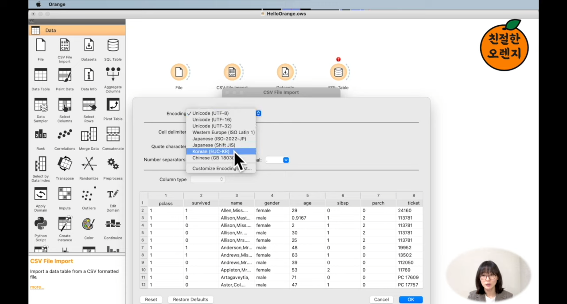Choose Unicode (UTF-8) encoding option
567x304 pixels.
point(221,113)
